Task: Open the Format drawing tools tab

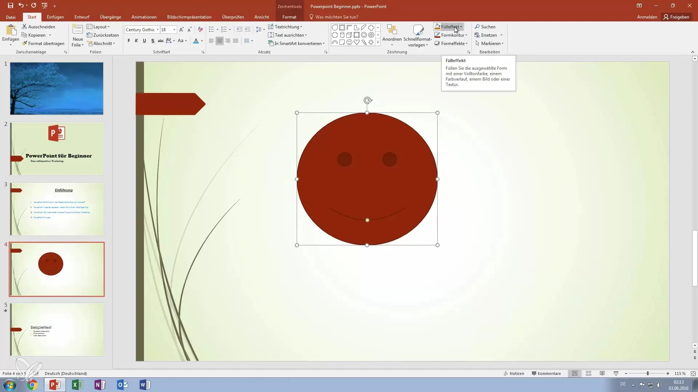Action: pyautogui.click(x=289, y=17)
